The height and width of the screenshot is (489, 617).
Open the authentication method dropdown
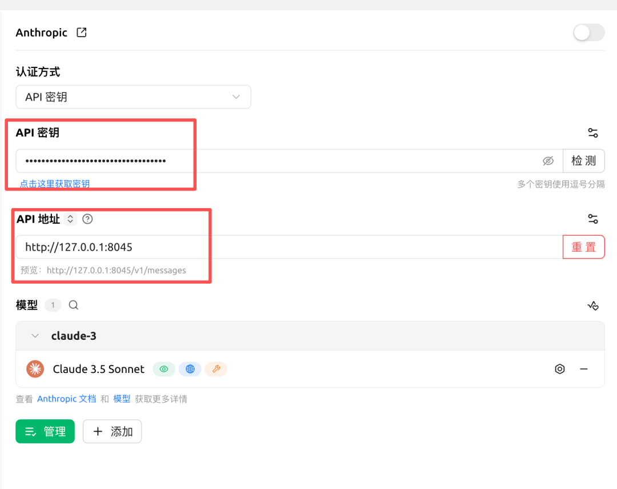click(133, 97)
